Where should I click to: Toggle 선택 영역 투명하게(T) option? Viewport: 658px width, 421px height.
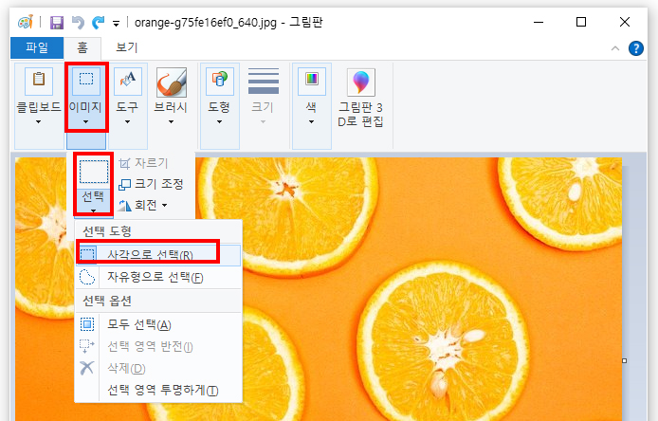click(158, 391)
